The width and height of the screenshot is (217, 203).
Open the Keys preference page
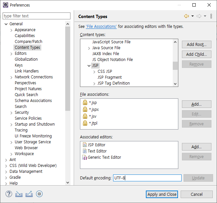(x=19, y=65)
